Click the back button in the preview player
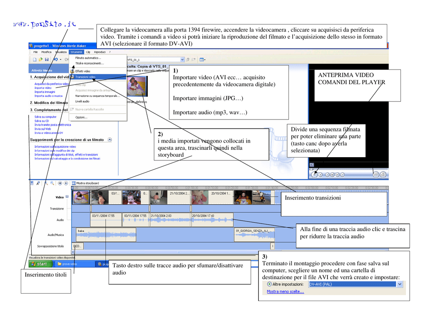425x328 pixels. pyautogui.click(x=327, y=175)
